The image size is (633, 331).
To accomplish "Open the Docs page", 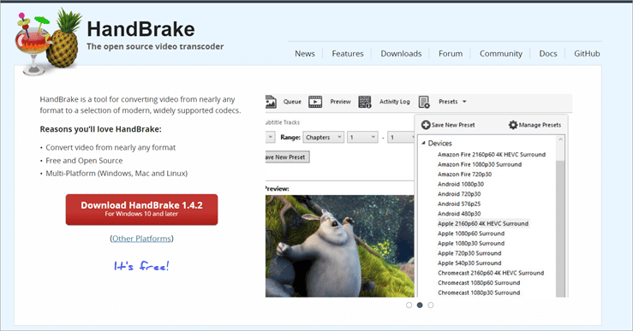I will coord(548,54).
